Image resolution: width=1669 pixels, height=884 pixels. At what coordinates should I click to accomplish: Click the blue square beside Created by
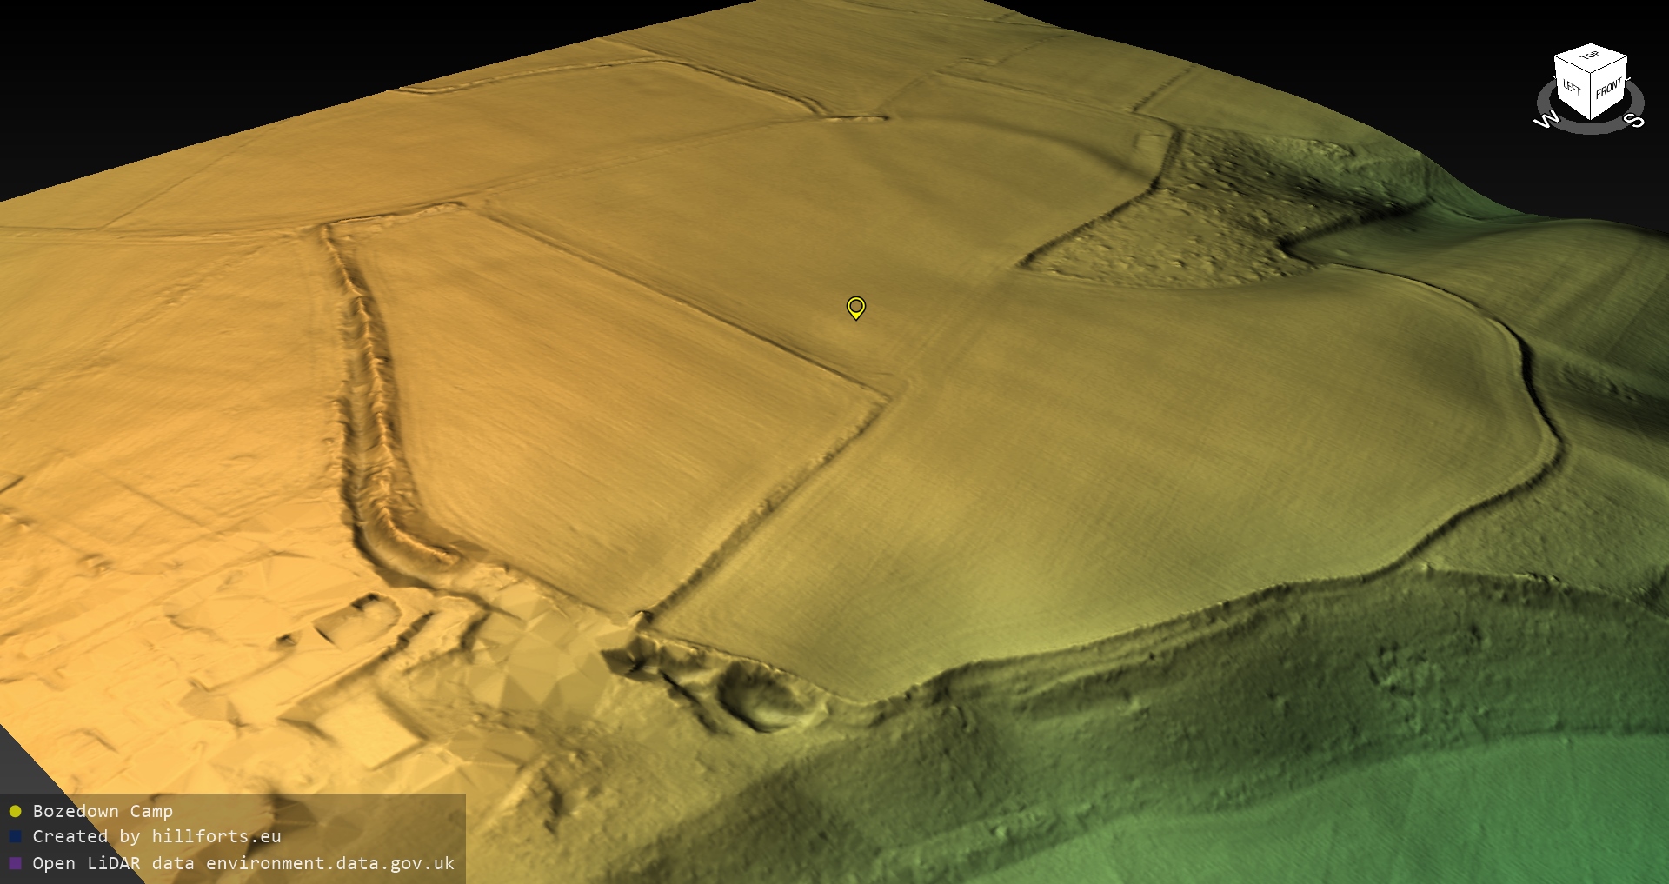coord(15,836)
